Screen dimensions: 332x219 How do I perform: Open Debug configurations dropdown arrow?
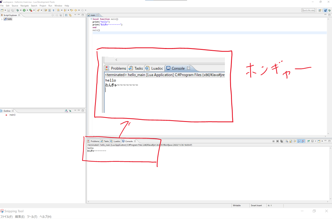[x=21, y=10]
